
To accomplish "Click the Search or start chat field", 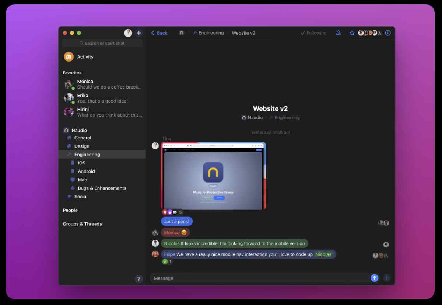I will 102,43.
